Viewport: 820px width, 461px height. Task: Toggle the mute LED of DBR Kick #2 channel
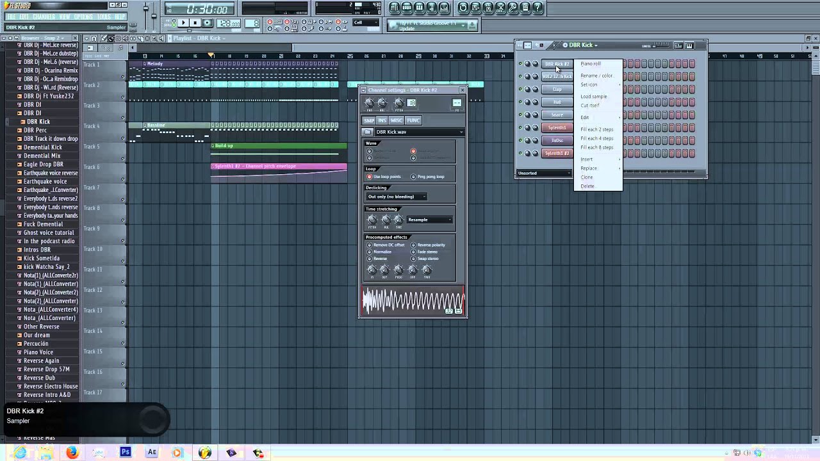(x=520, y=64)
